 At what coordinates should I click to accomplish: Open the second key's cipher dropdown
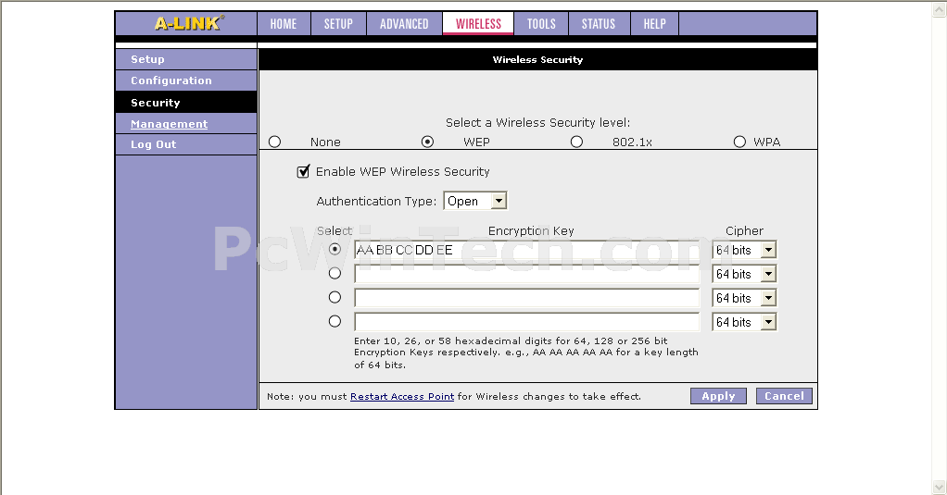coord(744,274)
